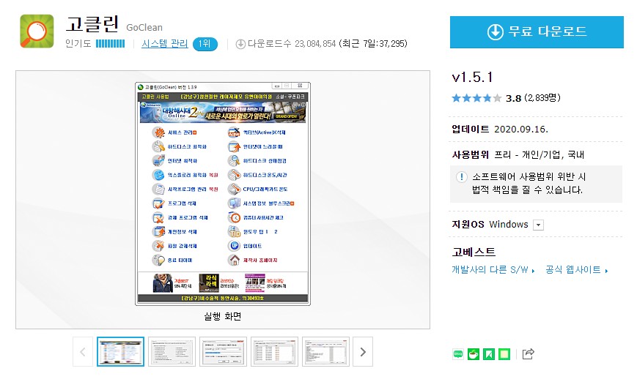637x382 pixels.
Task: Select the fourth screenshot thumbnail
Action: tap(274, 351)
